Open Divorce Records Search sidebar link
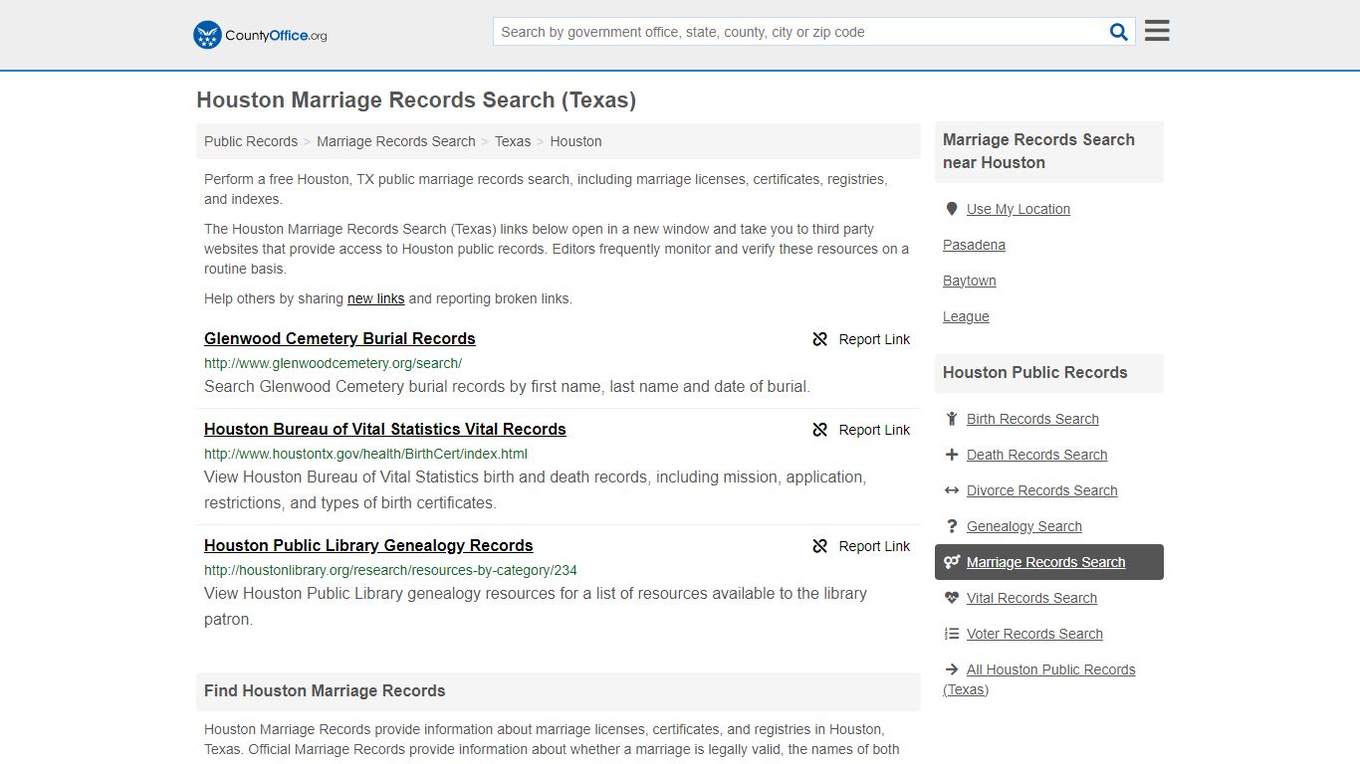This screenshot has width=1360, height=764. tap(1041, 490)
